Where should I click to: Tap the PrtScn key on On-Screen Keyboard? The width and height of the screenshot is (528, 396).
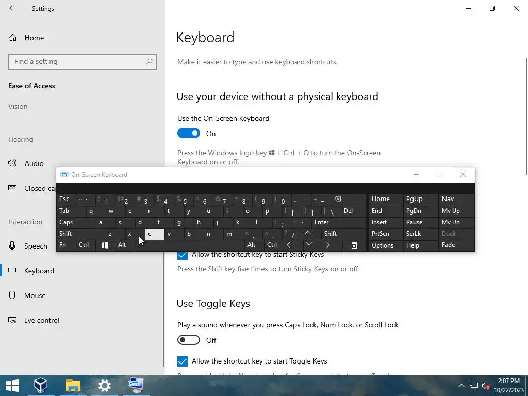tap(386, 234)
